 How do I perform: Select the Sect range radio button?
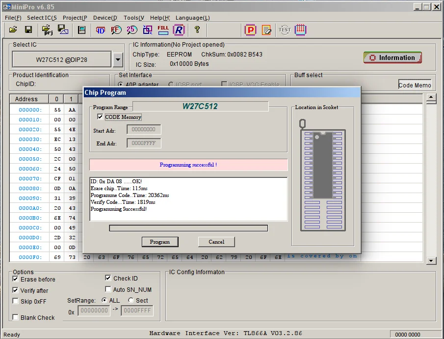tap(131, 300)
